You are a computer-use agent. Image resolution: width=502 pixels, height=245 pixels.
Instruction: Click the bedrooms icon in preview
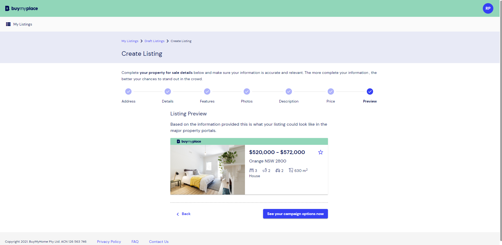(252, 170)
